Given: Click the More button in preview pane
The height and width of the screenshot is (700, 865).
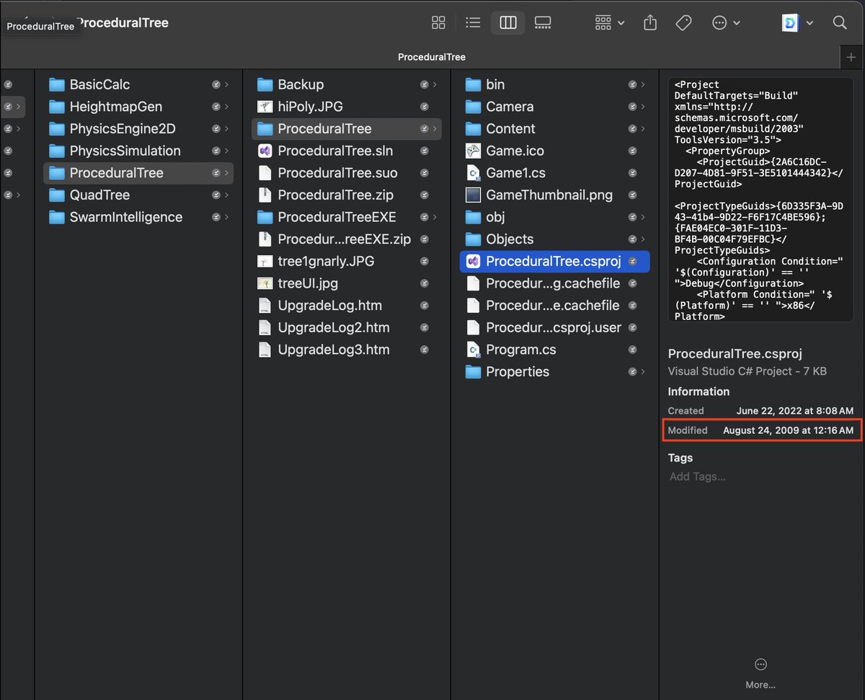Looking at the screenshot, I should (760, 673).
